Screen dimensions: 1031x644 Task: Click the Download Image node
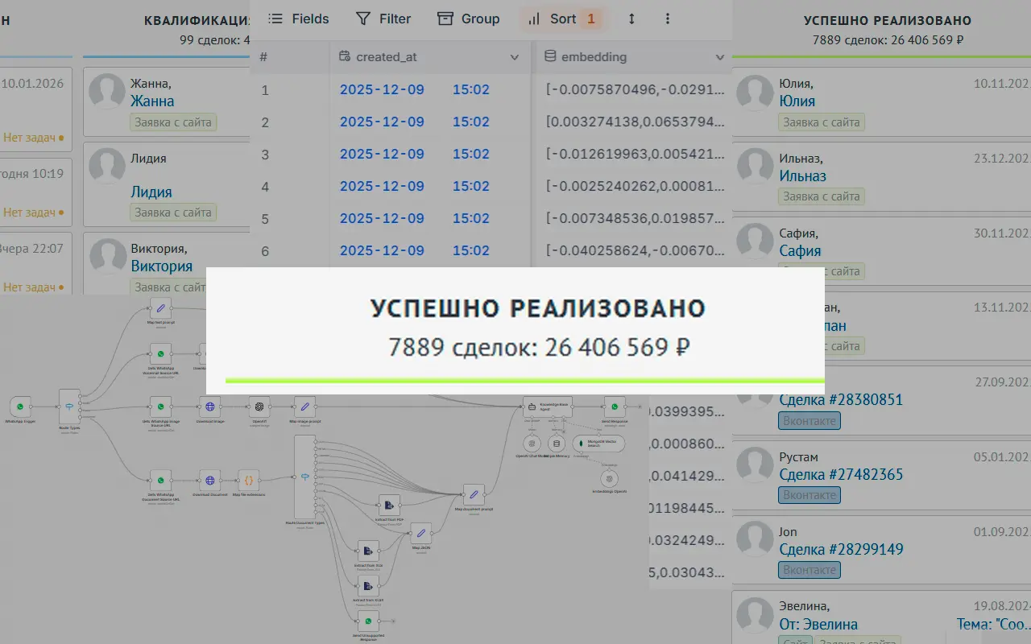click(209, 407)
